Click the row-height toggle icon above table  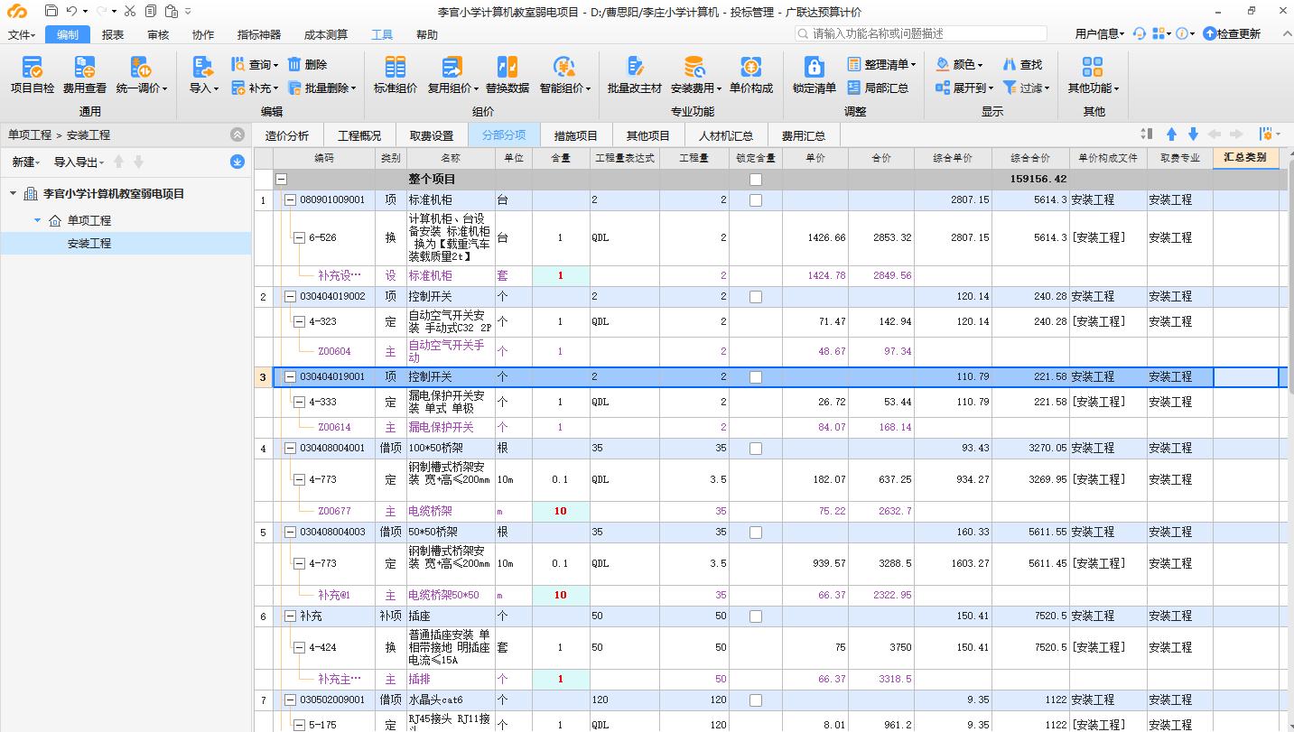tap(1147, 134)
